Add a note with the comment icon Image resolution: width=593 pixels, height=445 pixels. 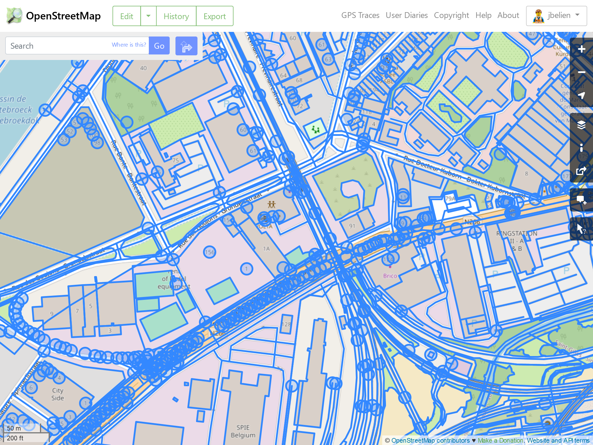click(581, 200)
